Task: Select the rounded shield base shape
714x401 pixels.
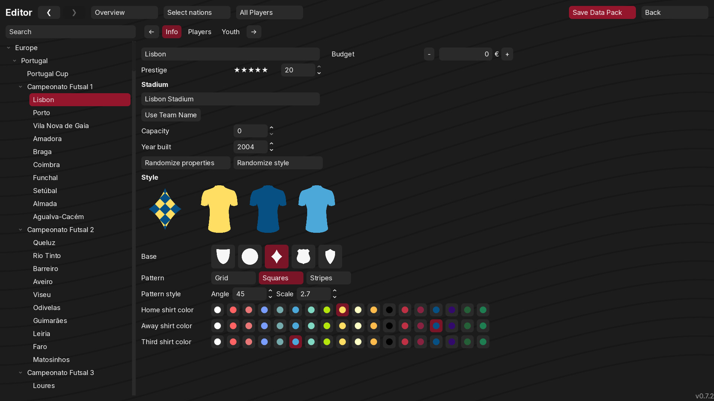Action: coord(223,256)
